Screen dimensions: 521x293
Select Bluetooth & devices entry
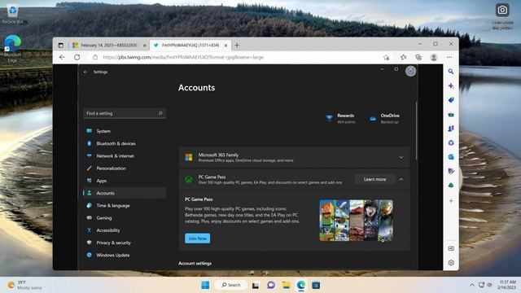point(125,143)
